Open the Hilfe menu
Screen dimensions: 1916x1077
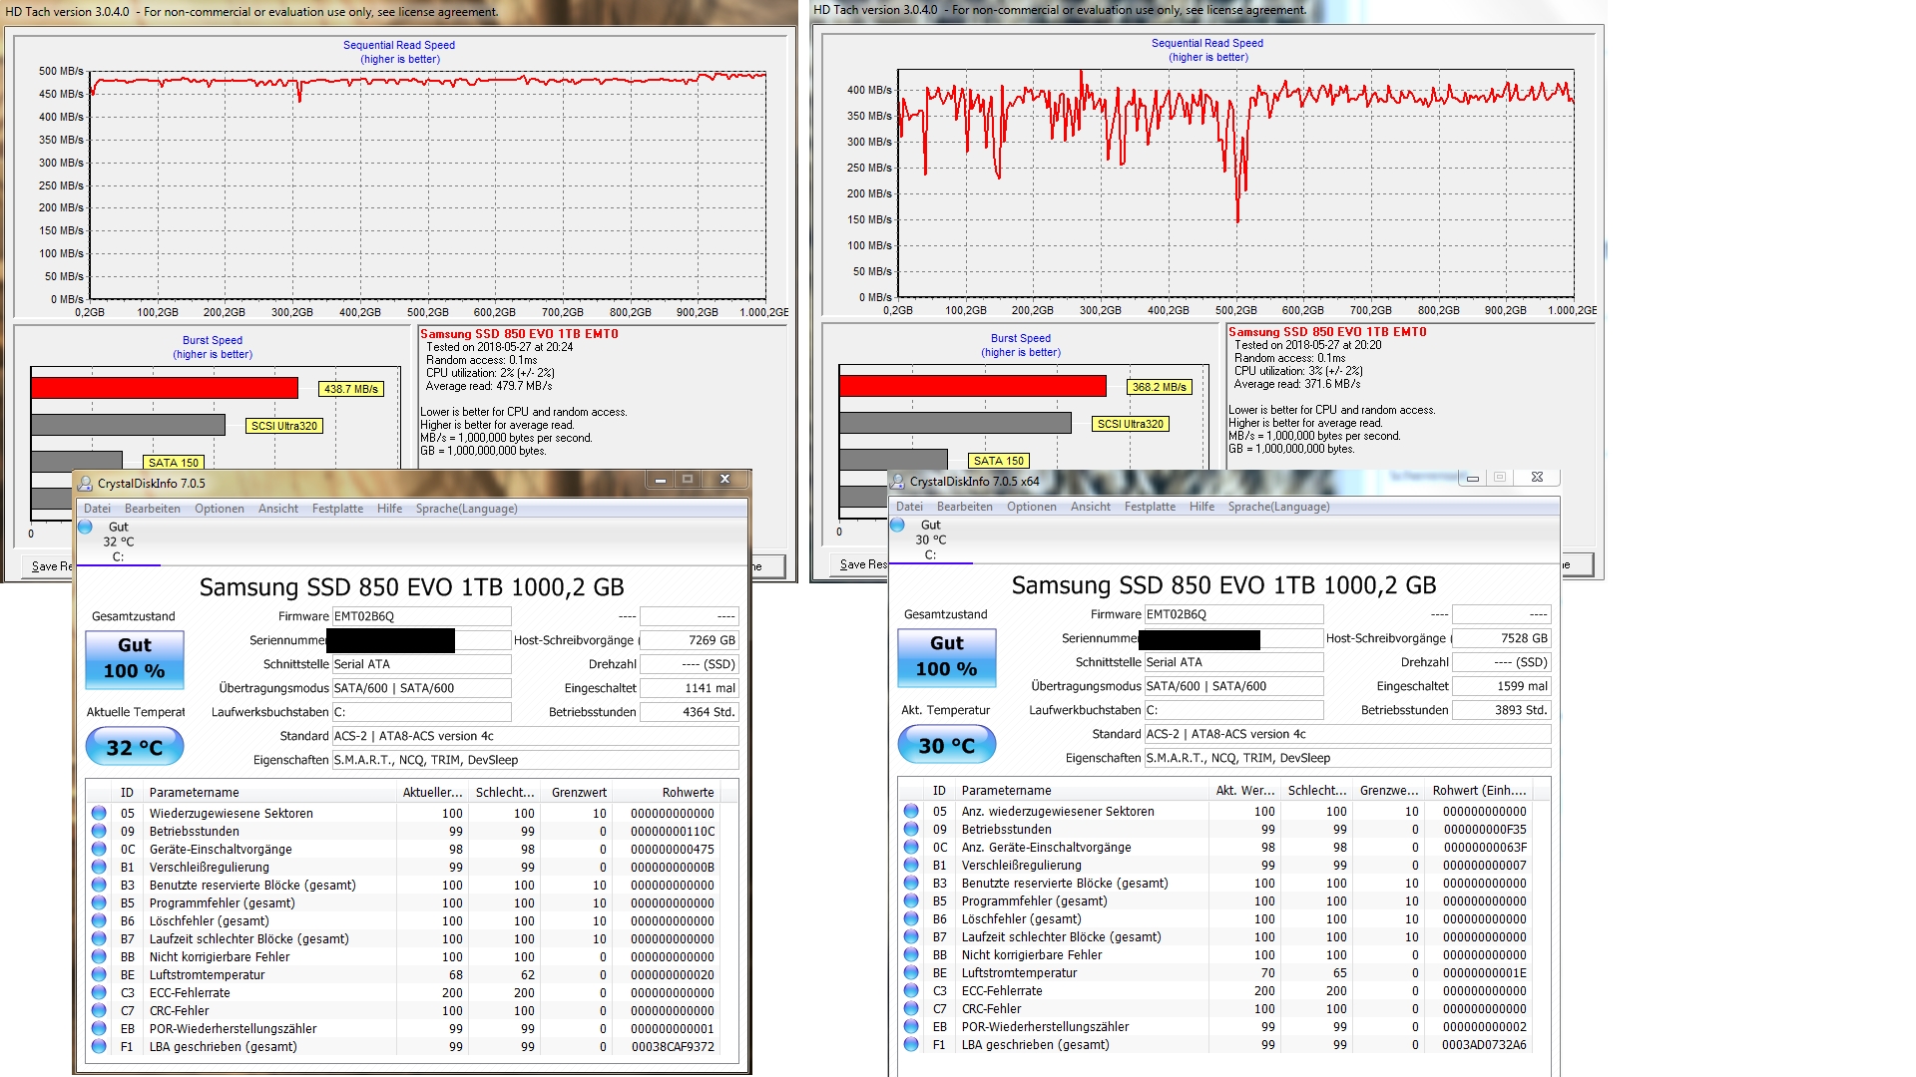[389, 509]
